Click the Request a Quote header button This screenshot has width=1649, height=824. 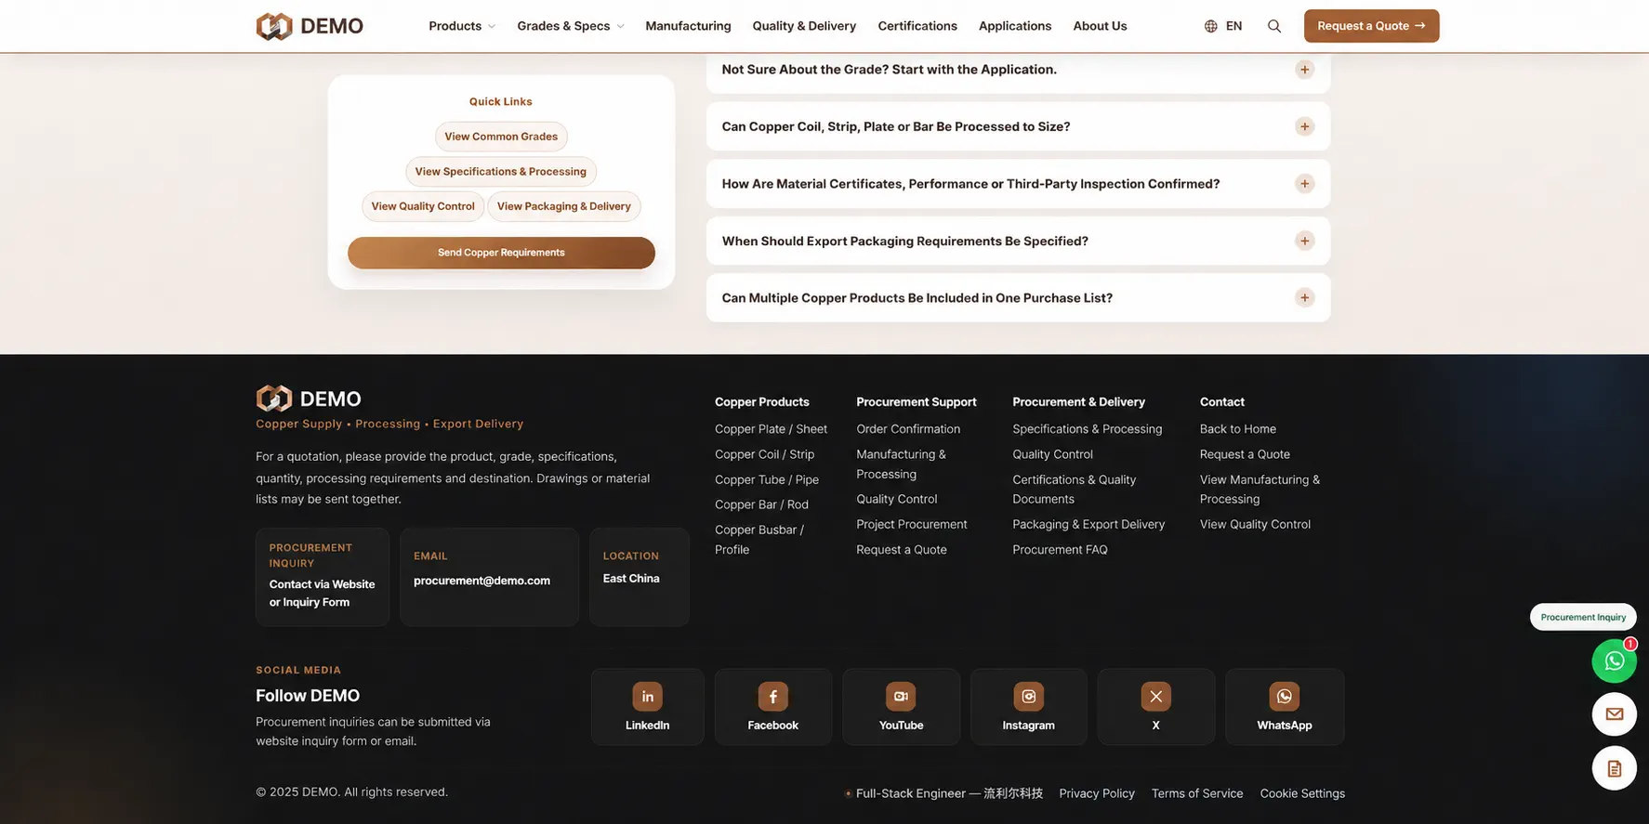[x=1371, y=26]
